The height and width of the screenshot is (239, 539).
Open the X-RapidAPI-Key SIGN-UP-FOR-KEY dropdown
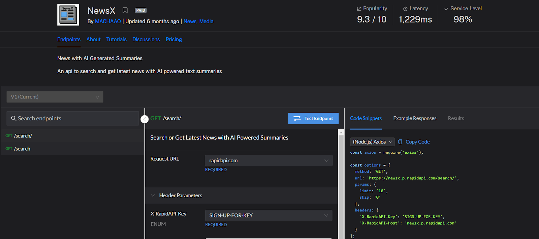coord(268,215)
